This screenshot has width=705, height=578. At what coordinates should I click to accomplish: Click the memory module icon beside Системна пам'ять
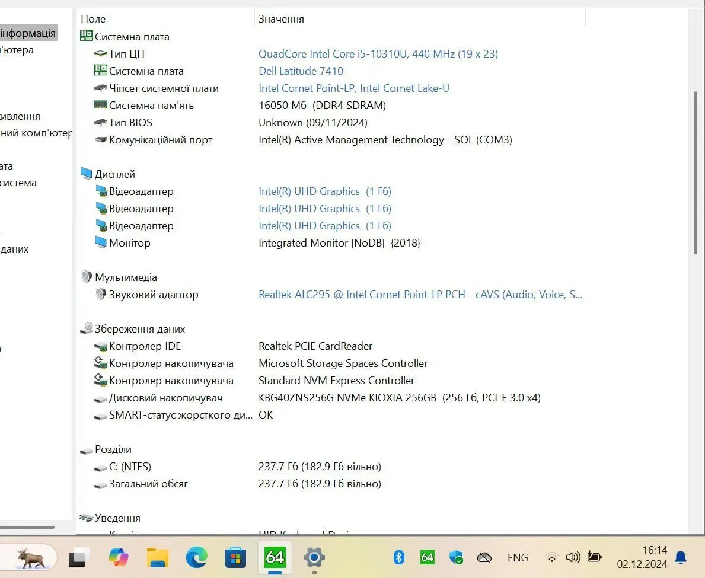tap(100, 106)
